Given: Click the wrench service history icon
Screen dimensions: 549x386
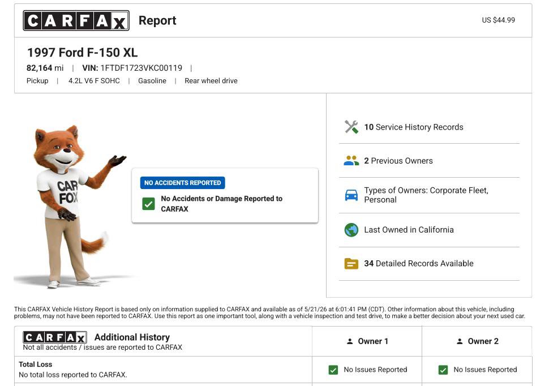Looking at the screenshot, I should (351, 127).
